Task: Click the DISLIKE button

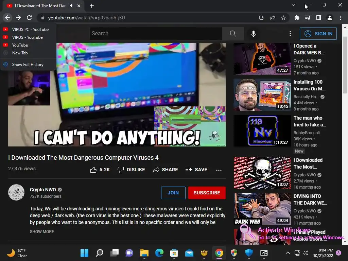Action: 131,170
